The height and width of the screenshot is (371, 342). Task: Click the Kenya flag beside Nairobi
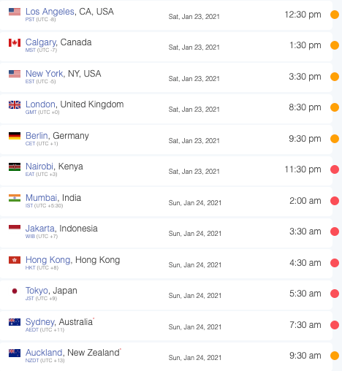click(15, 167)
